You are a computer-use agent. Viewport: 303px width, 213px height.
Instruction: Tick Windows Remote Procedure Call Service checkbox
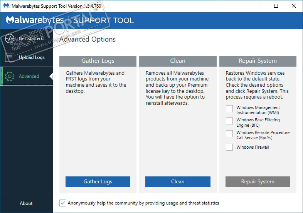pyautogui.click(x=229, y=133)
